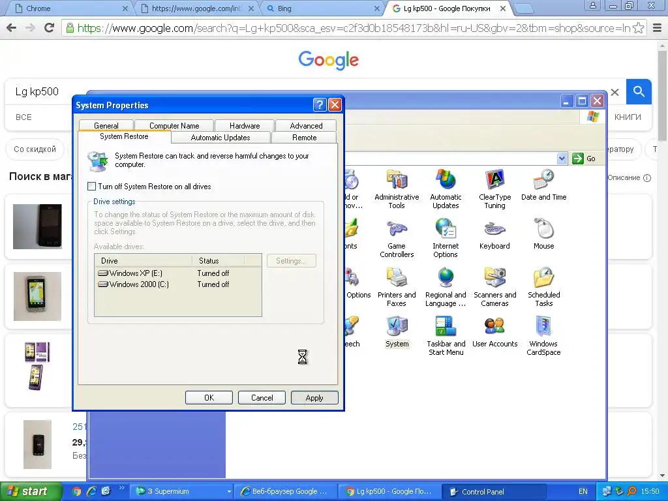Click the Google logo

click(329, 60)
